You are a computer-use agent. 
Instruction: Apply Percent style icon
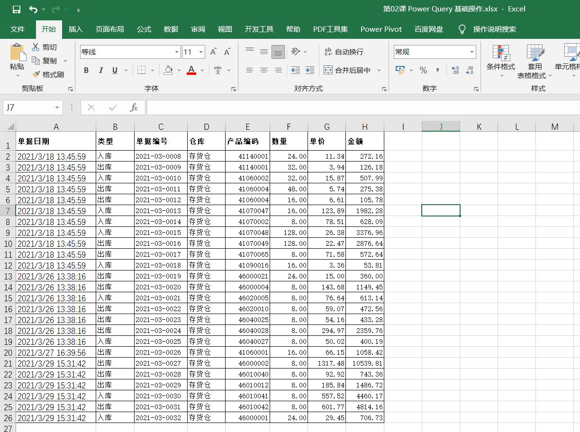[423, 70]
